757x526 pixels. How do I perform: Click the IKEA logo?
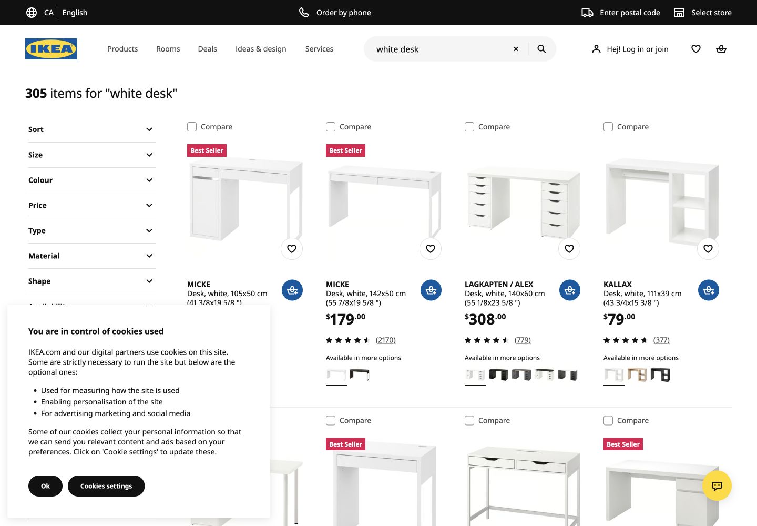51,49
